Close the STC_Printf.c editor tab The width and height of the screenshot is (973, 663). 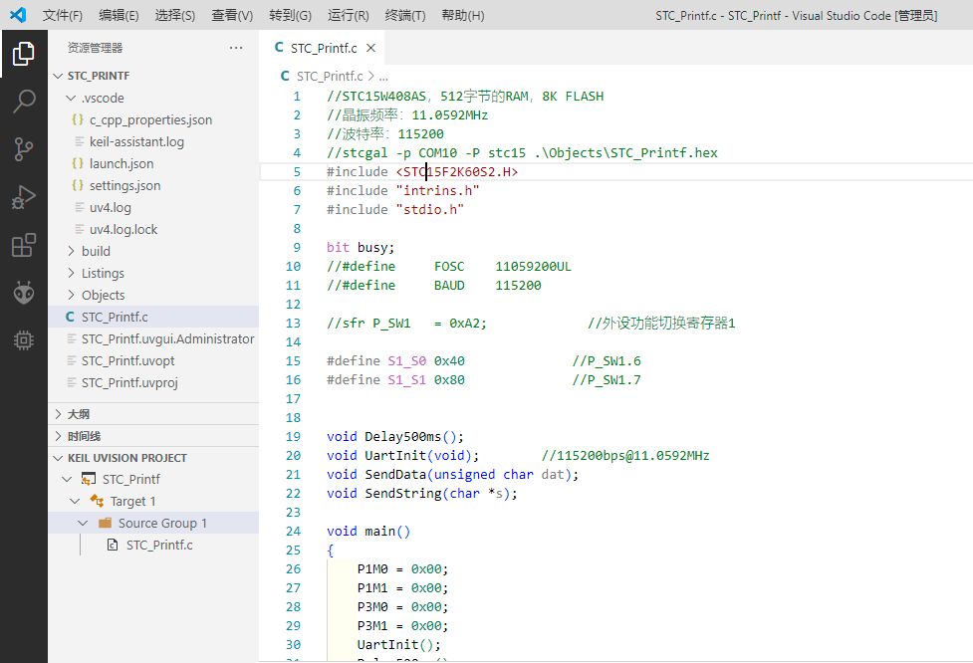[369, 46]
